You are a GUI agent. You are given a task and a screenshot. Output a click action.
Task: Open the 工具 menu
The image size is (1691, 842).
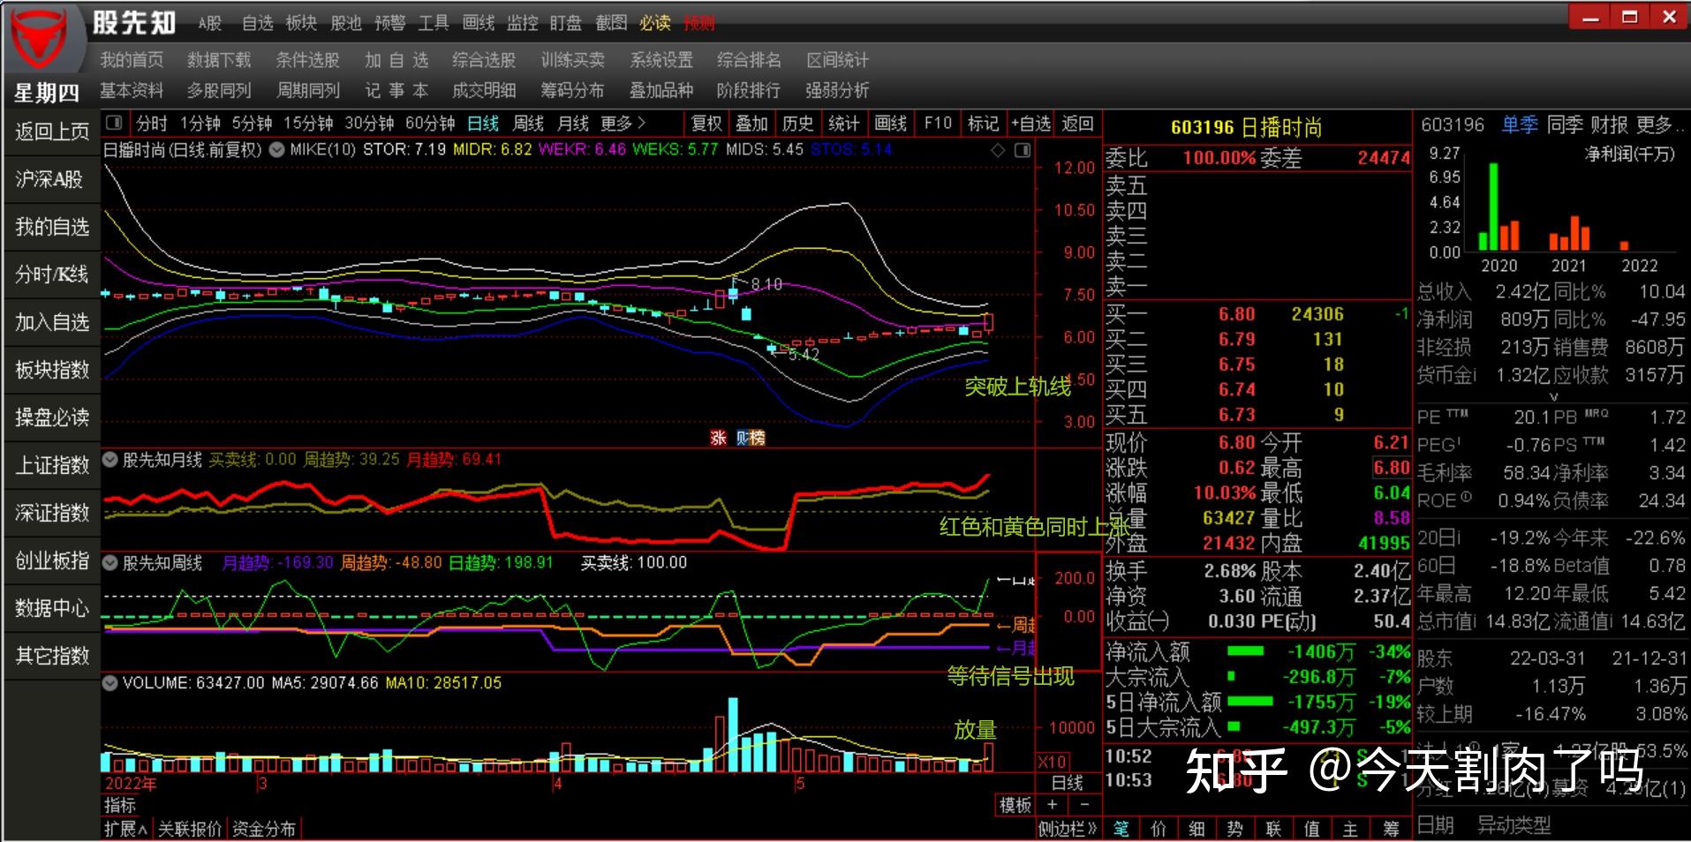[x=433, y=24]
